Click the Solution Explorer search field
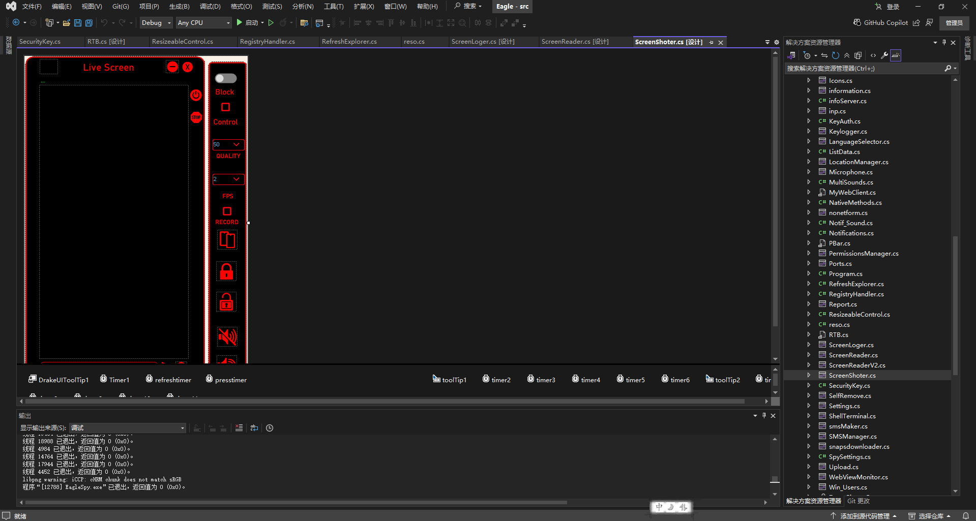976x521 pixels. coord(864,68)
